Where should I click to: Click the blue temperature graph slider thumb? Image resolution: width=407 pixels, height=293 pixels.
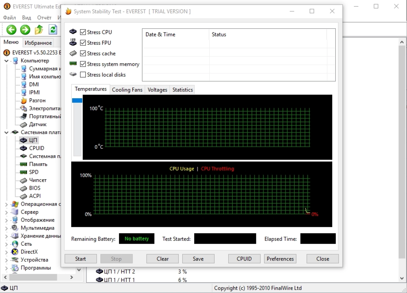77,100
